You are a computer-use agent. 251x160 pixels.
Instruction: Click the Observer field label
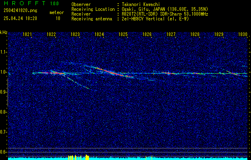point(81,4)
